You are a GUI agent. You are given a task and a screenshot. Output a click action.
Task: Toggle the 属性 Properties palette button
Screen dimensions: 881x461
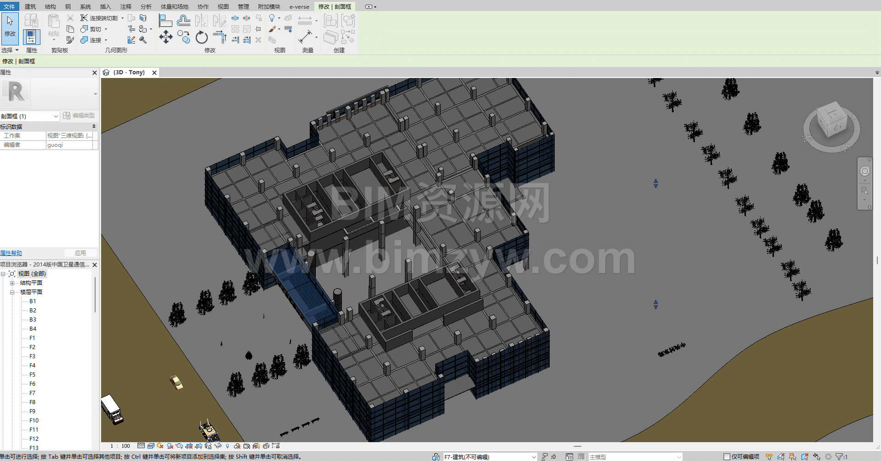[x=31, y=37]
